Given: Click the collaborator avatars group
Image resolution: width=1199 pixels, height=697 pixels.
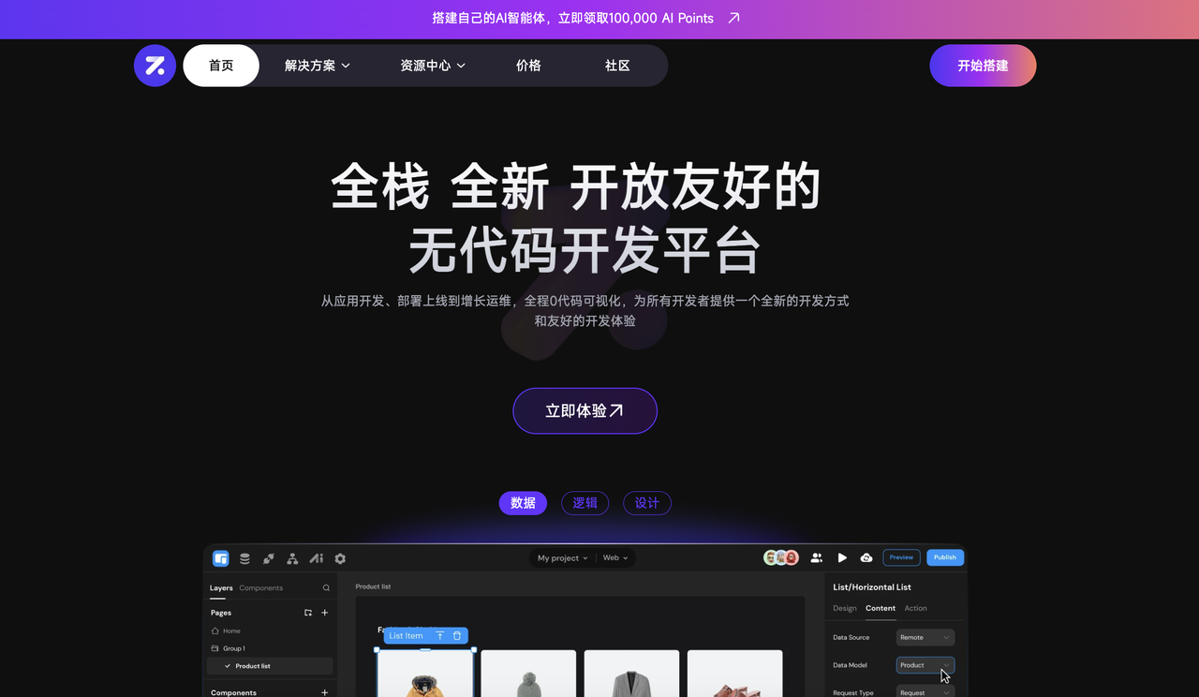Looking at the screenshot, I should click(x=781, y=557).
